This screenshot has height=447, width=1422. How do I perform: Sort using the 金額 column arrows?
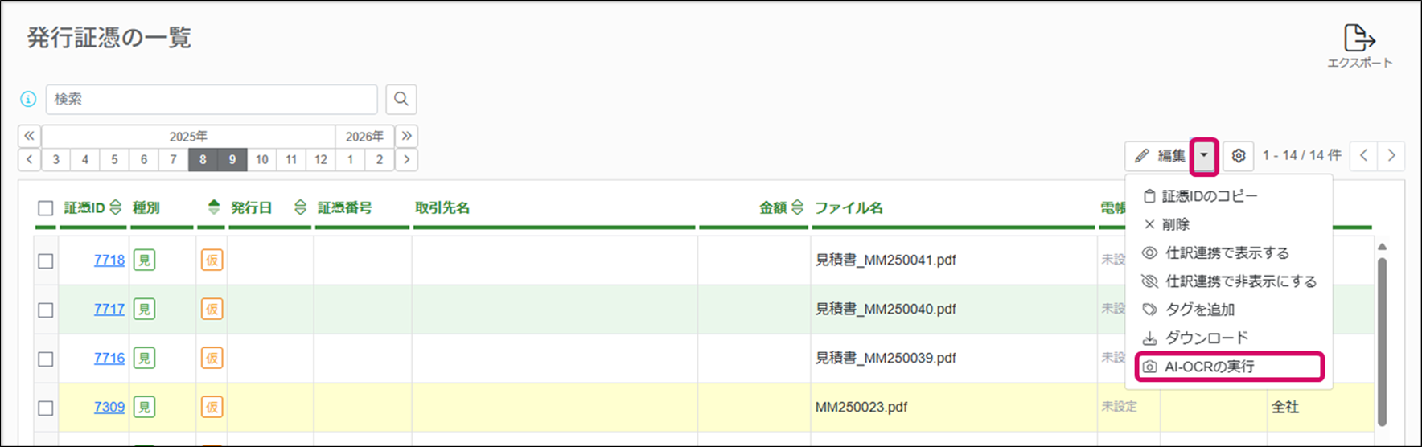(797, 207)
